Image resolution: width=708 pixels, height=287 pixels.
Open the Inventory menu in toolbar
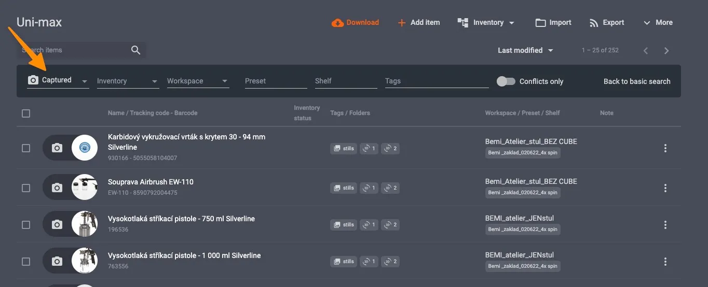(486, 23)
